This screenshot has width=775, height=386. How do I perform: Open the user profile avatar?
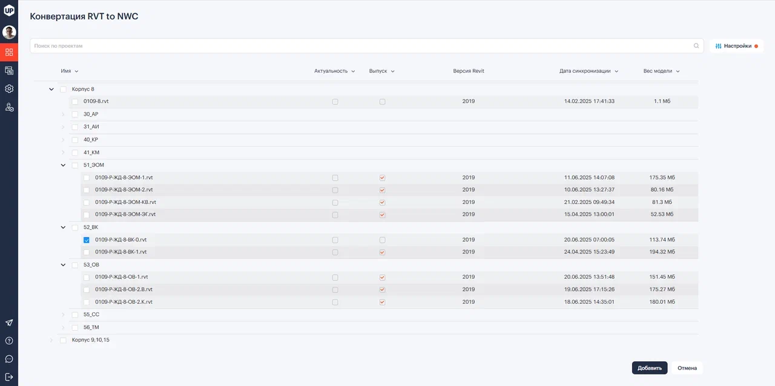(x=9, y=32)
